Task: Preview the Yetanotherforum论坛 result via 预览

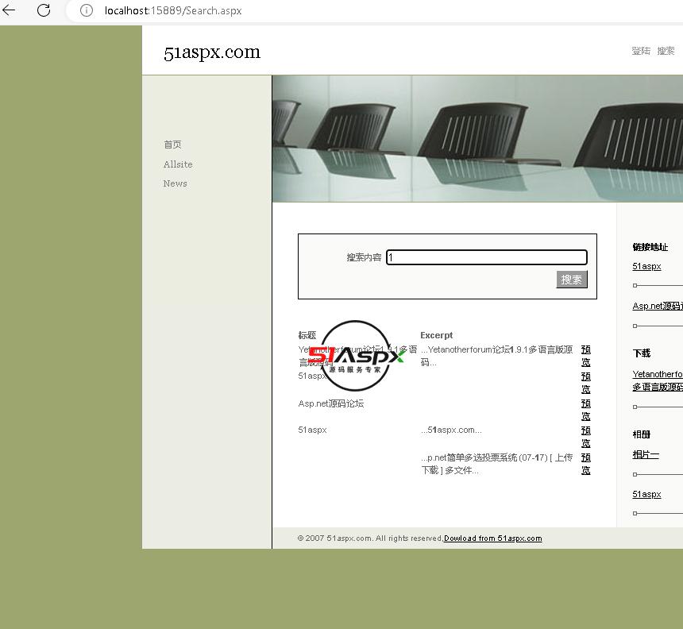Action: [x=586, y=356]
